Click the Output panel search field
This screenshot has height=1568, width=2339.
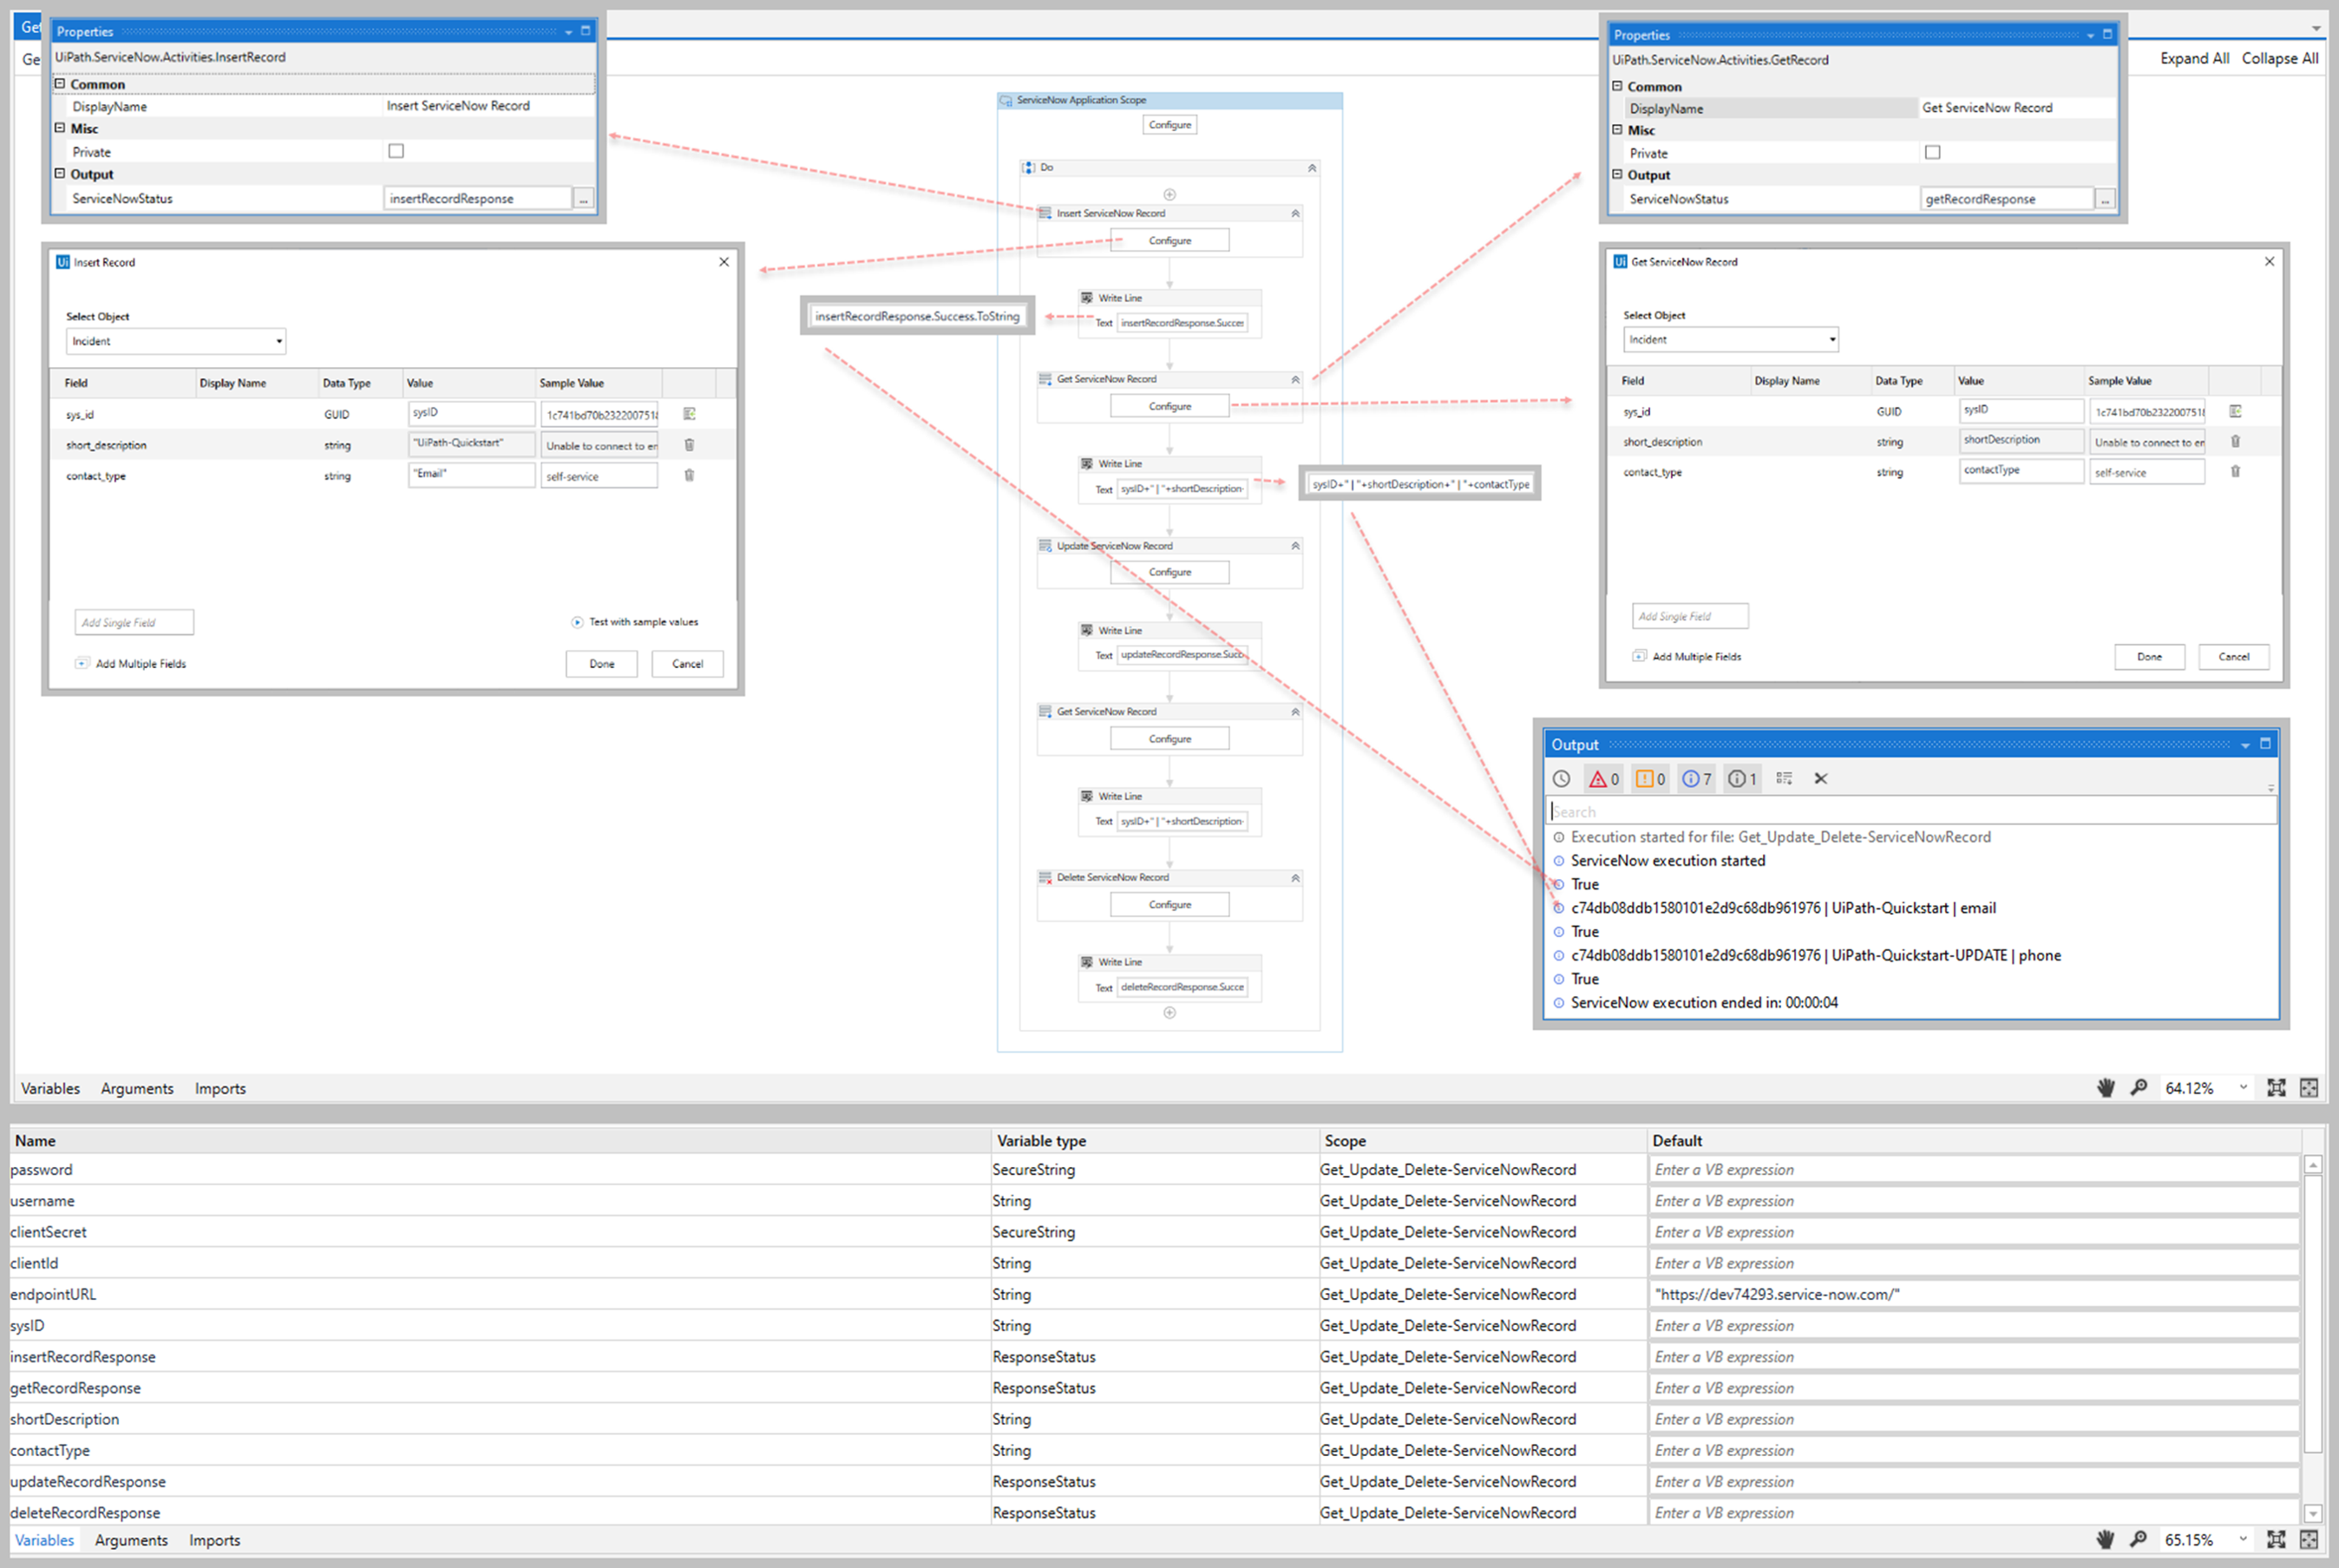(x=1910, y=811)
